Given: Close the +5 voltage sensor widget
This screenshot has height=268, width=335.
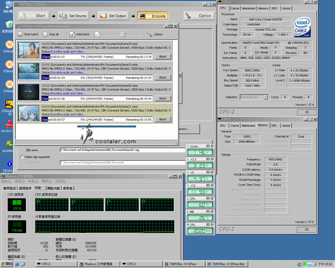Looking at the screenshot, I should pyautogui.click(x=212, y=172).
